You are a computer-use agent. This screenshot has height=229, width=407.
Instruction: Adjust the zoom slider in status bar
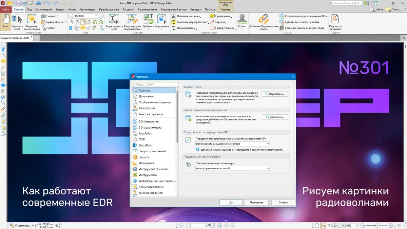377,226
